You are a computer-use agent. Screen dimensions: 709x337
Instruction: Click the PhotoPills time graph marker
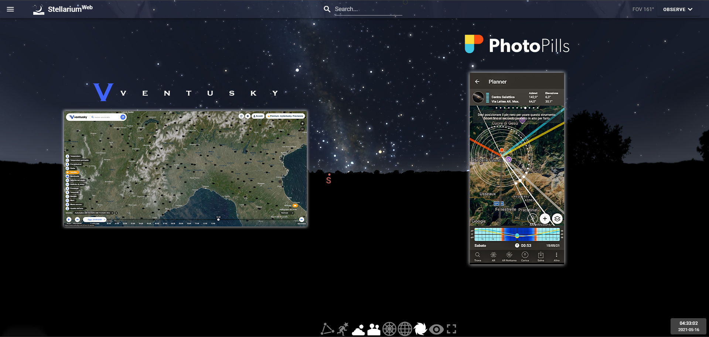click(517, 235)
